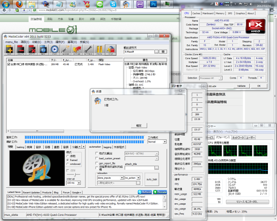Click the output folder path field

click(139, 52)
